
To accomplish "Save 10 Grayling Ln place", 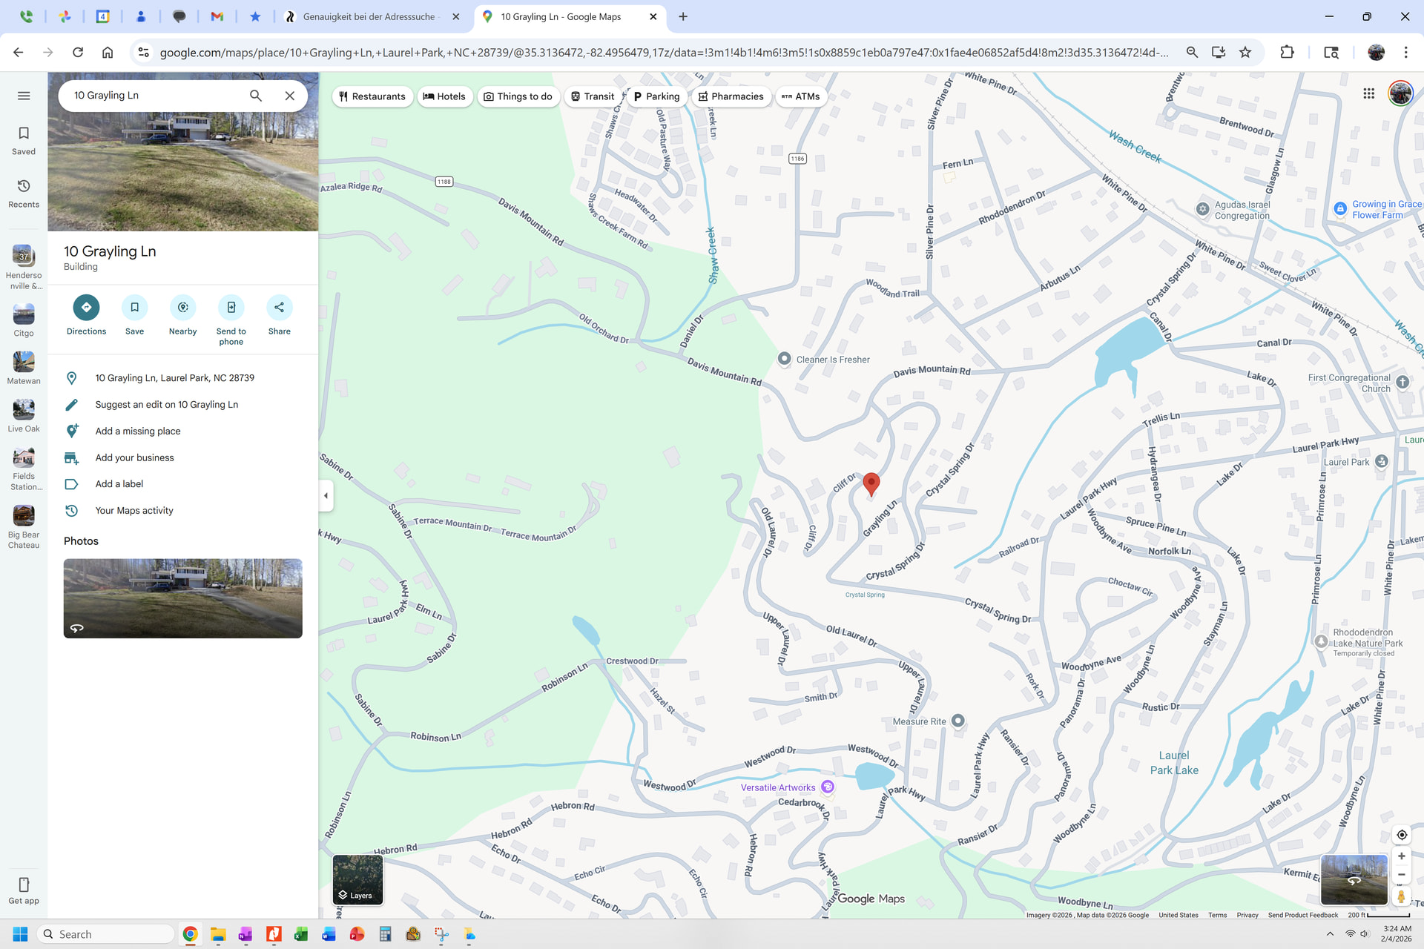I will pos(134,308).
